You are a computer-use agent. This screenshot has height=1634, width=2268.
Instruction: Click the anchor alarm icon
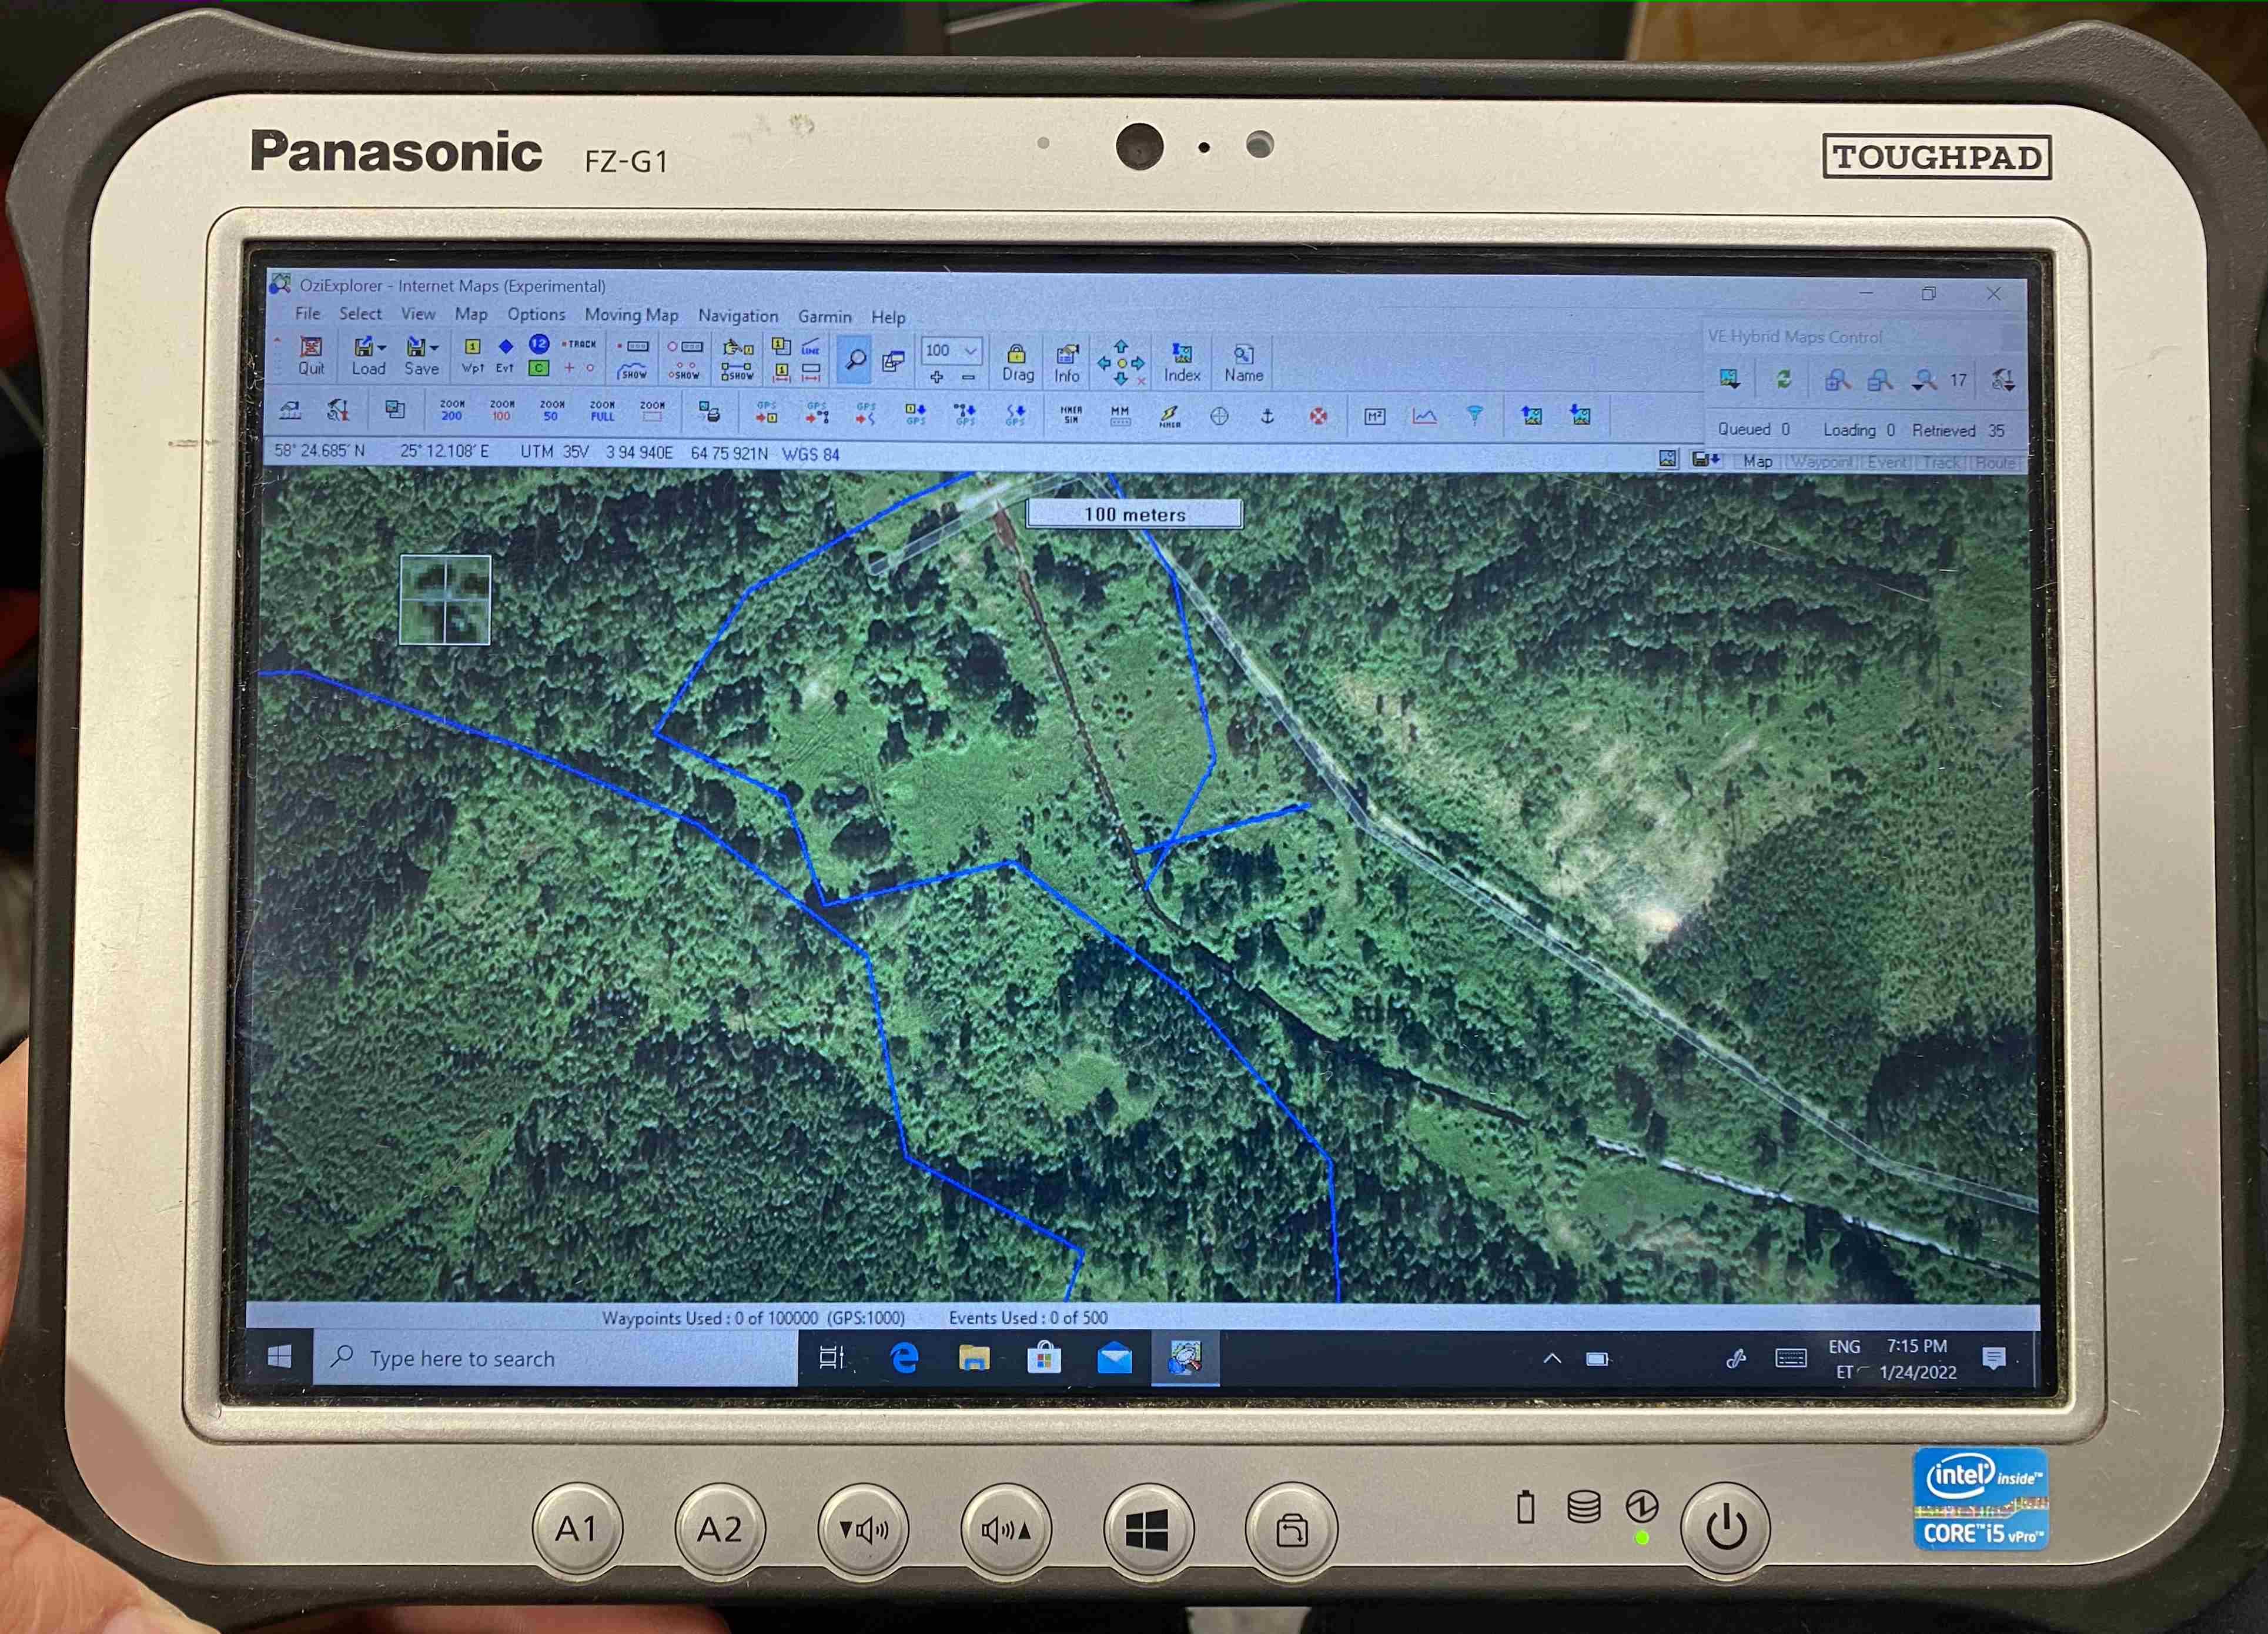pos(1267,416)
